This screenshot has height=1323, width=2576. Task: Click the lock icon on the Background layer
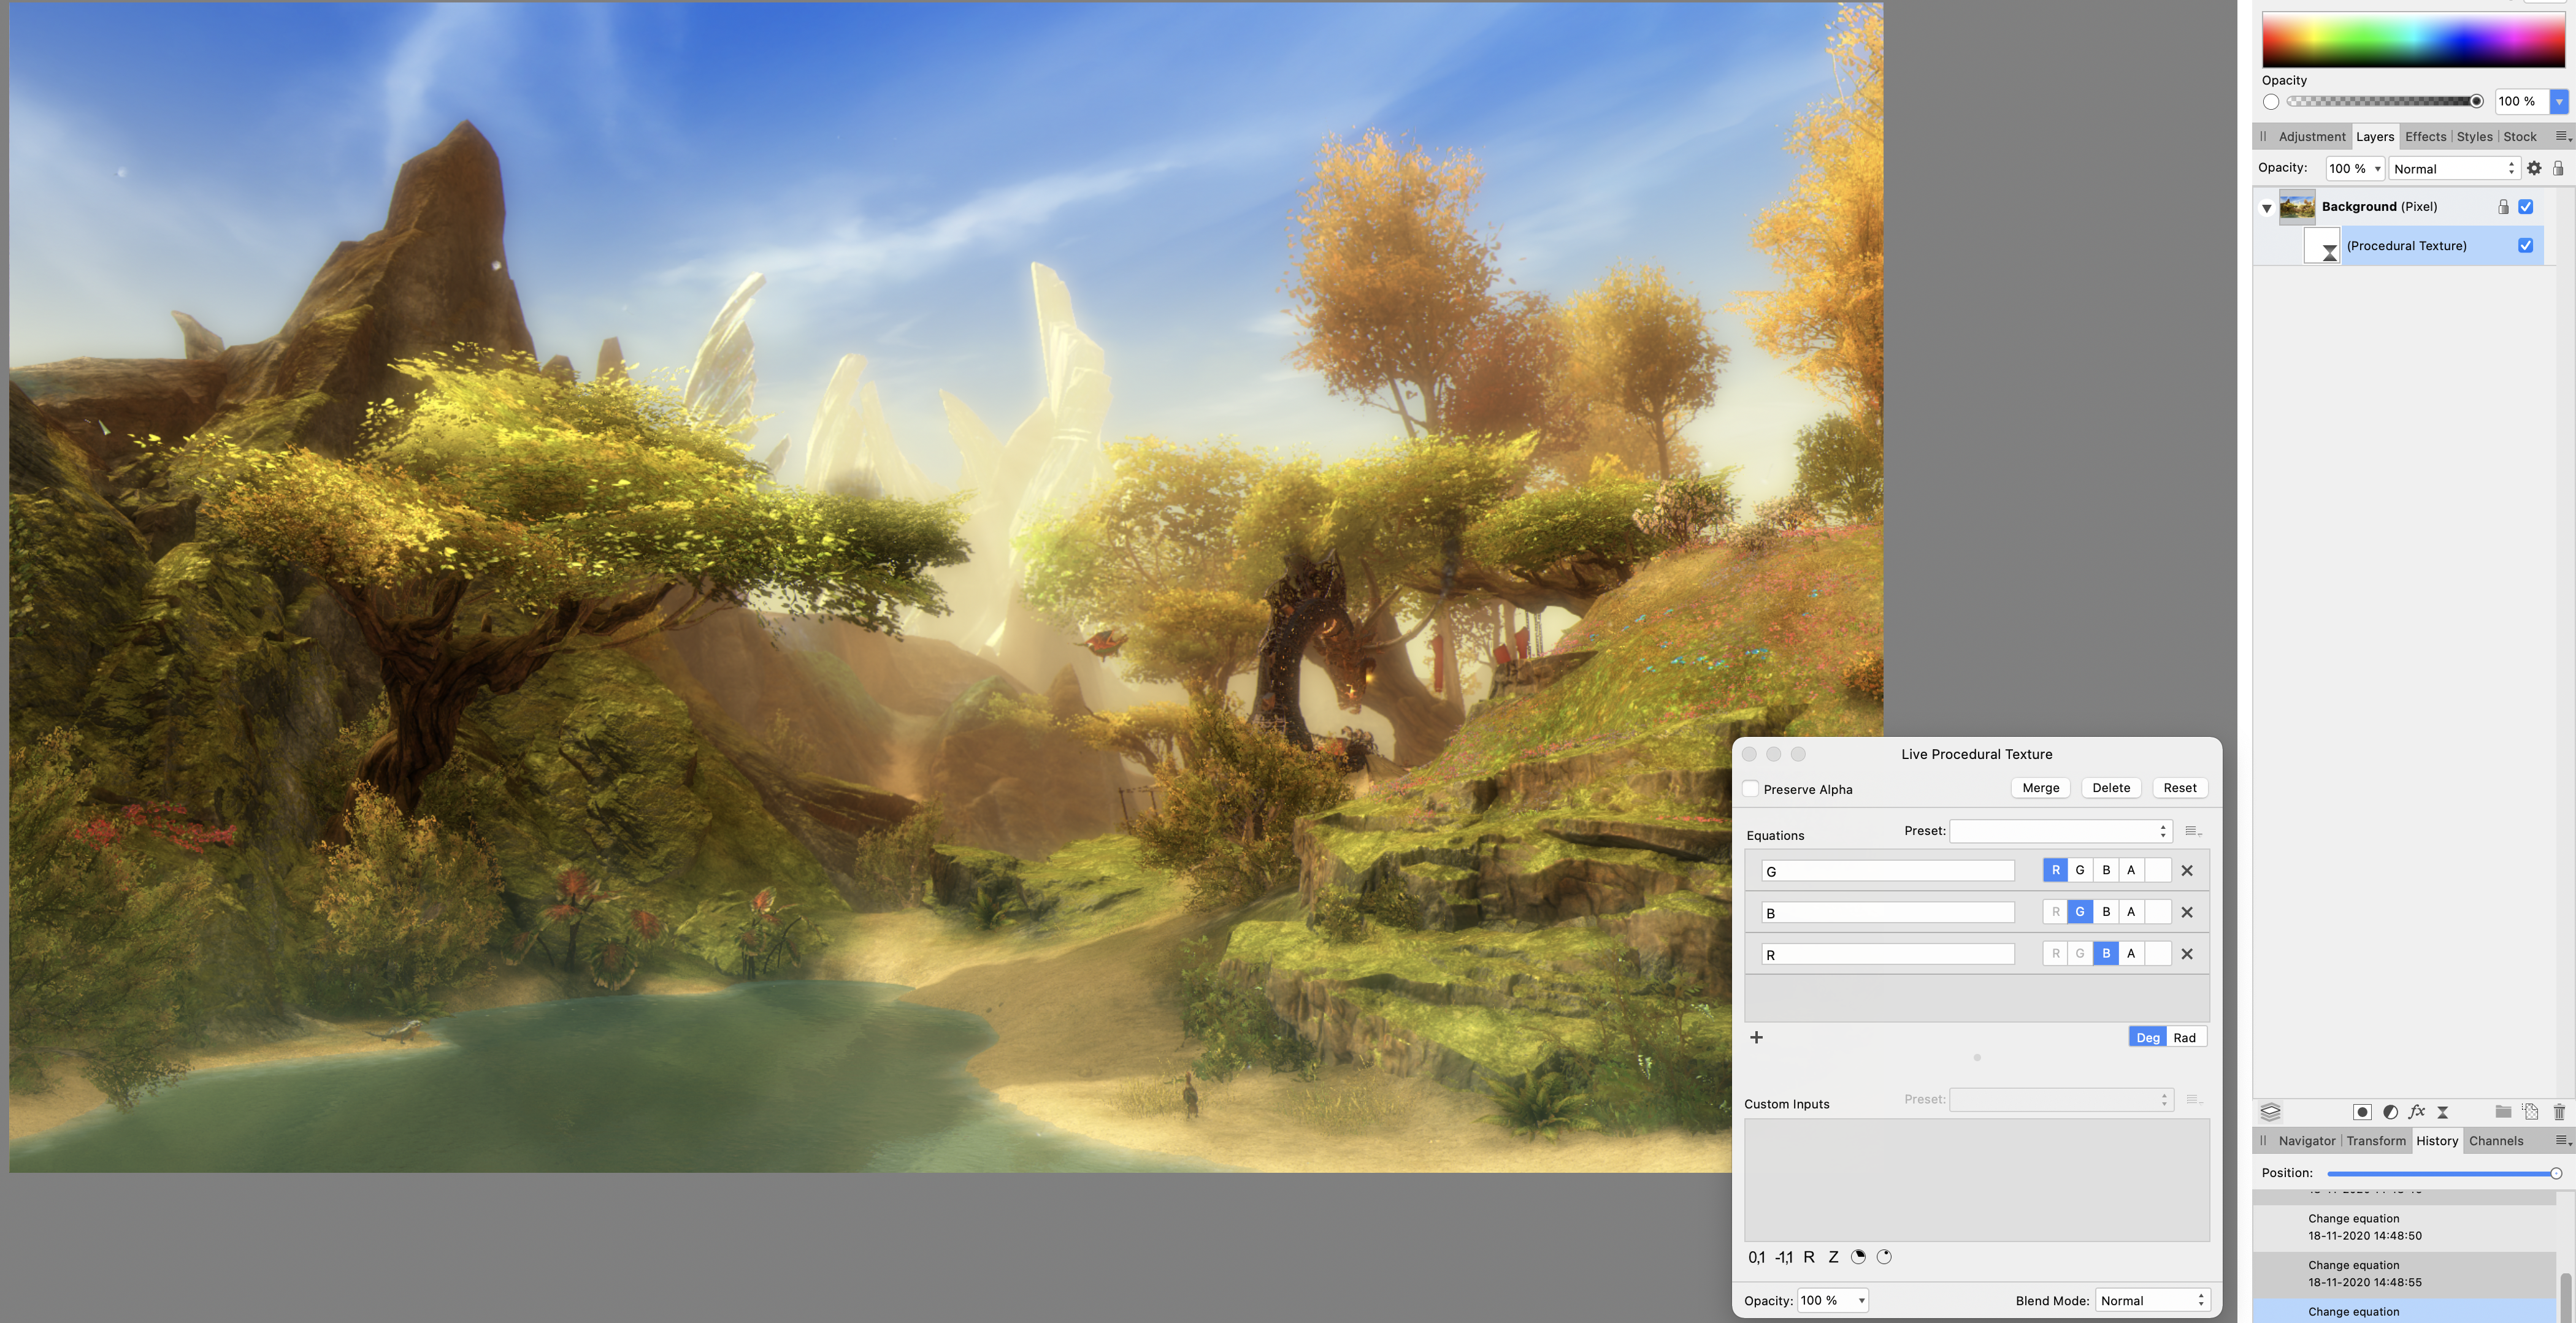[x=2503, y=207]
